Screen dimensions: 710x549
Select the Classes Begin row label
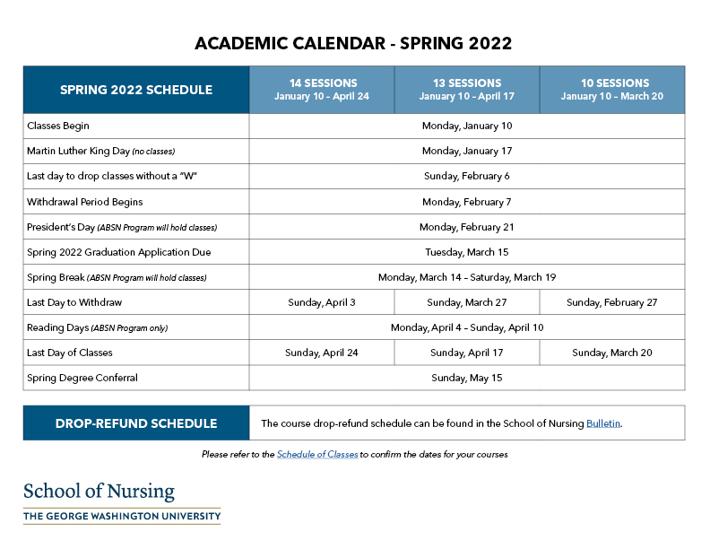(58, 126)
